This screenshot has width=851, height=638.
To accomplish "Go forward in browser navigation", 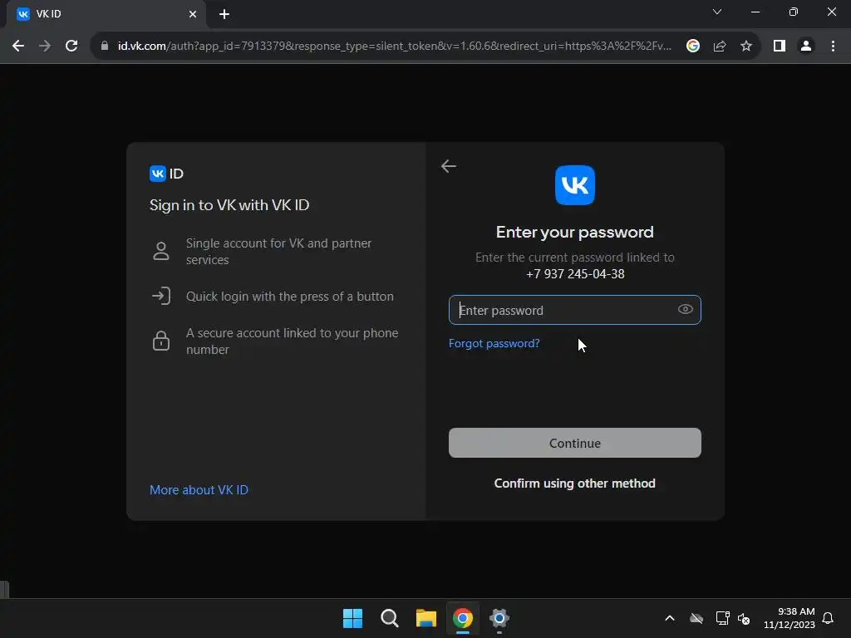I will click(45, 47).
